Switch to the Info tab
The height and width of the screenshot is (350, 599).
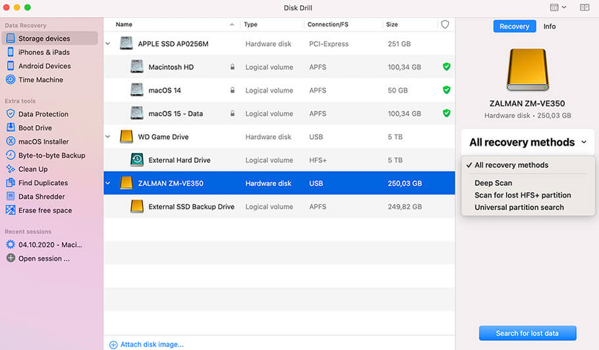click(550, 26)
